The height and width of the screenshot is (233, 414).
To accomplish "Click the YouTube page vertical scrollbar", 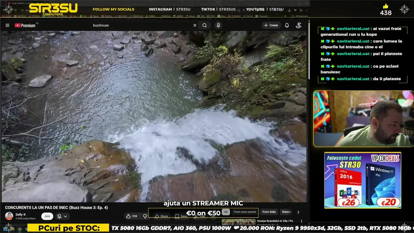I will [x=309, y=50].
